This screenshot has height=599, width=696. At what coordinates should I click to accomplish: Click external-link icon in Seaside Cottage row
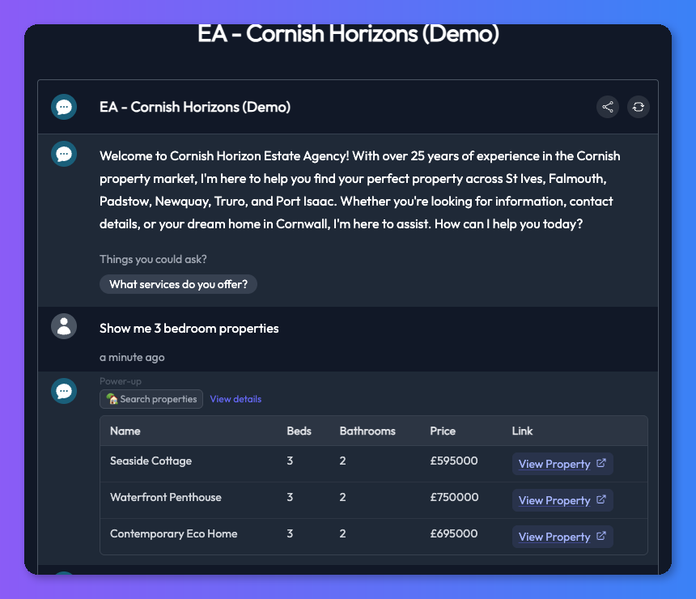tap(601, 463)
